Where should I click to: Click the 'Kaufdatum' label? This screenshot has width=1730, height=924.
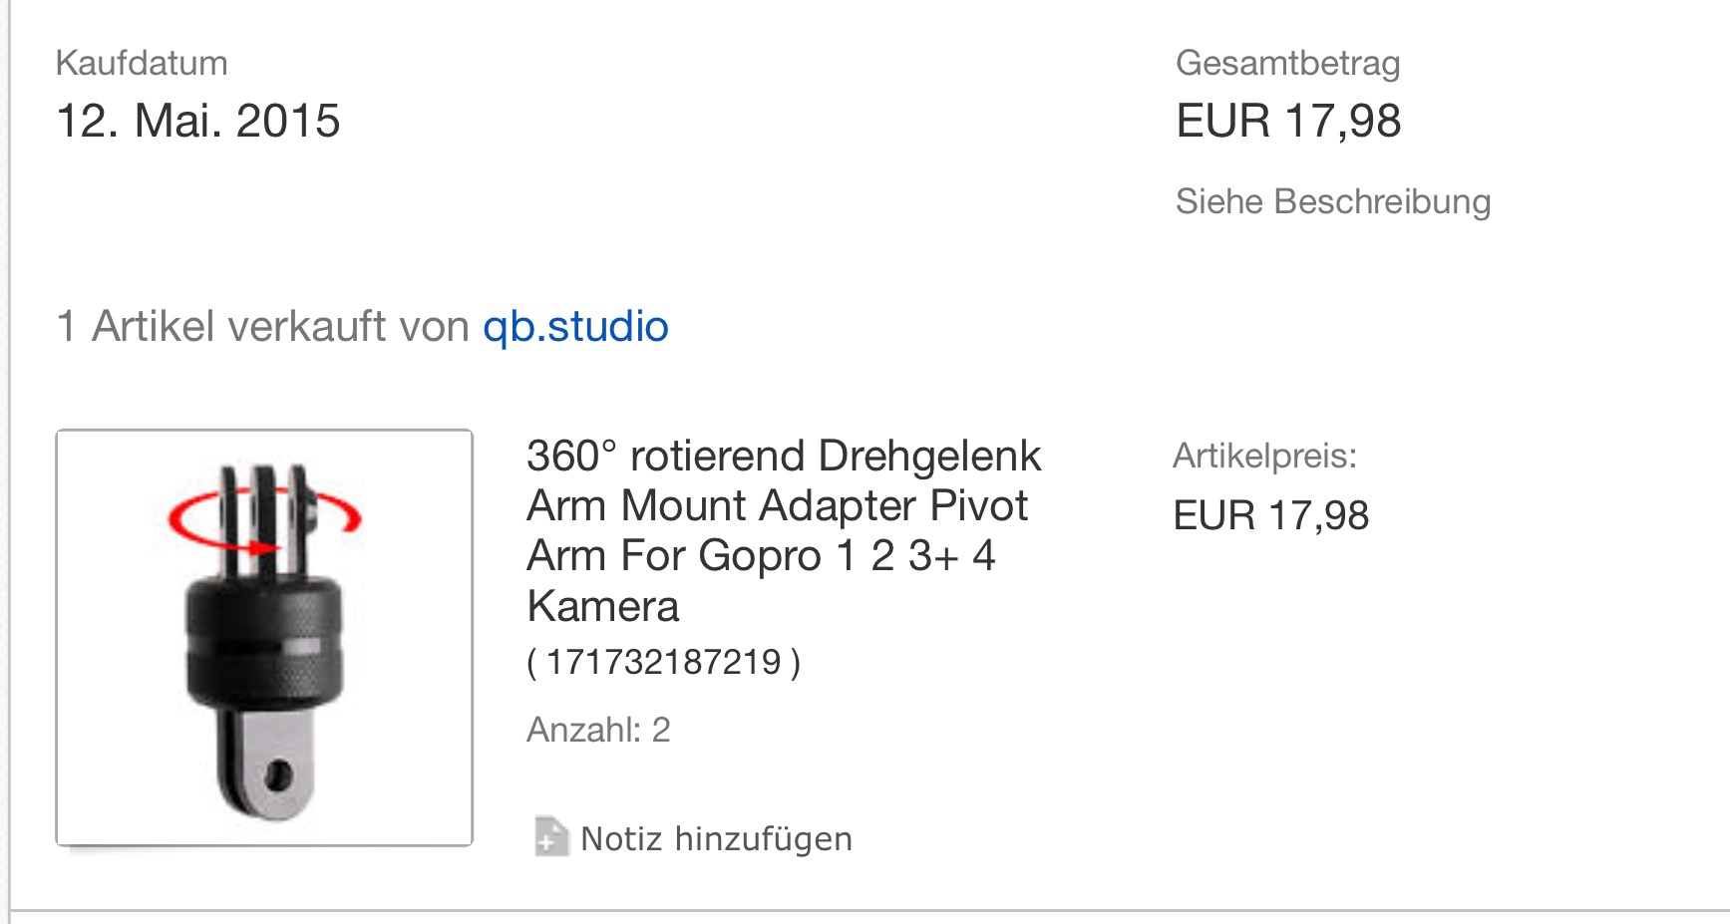coord(142,63)
